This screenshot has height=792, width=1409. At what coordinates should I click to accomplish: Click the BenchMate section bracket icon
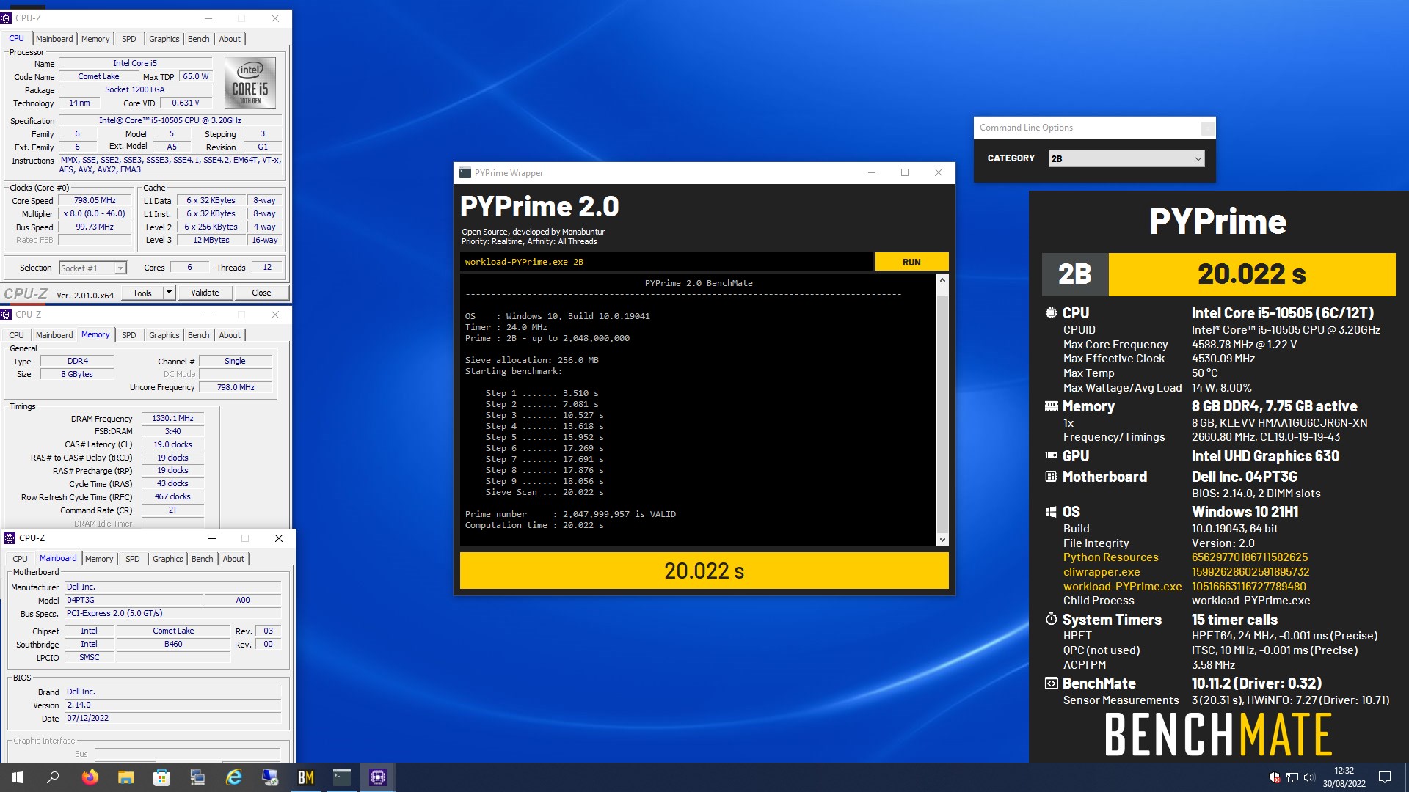pyautogui.click(x=1051, y=683)
